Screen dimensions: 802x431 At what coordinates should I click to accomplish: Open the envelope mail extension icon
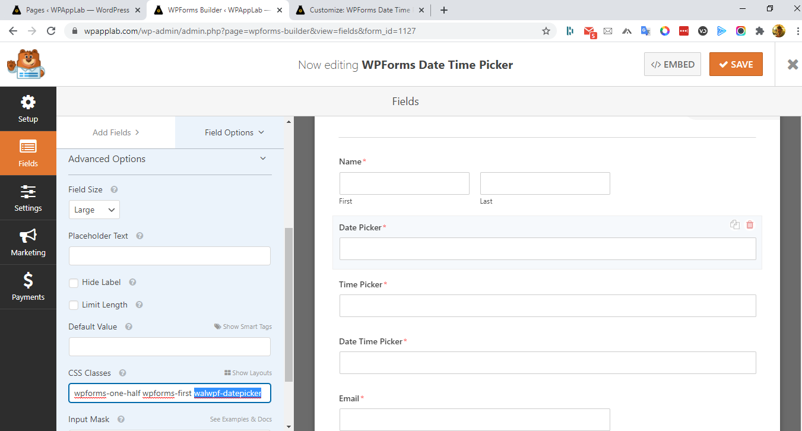pos(608,31)
